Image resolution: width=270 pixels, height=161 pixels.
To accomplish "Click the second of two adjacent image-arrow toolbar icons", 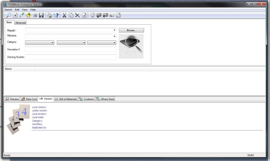I will 105,15.
